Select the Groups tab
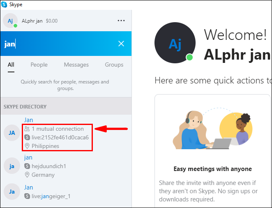Viewport: 272px width, 208px height. [x=114, y=65]
